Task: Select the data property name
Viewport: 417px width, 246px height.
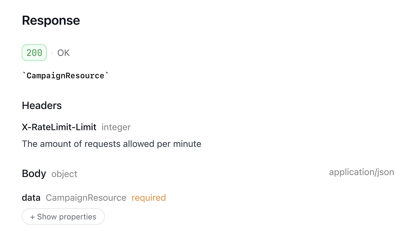Action: [31, 198]
